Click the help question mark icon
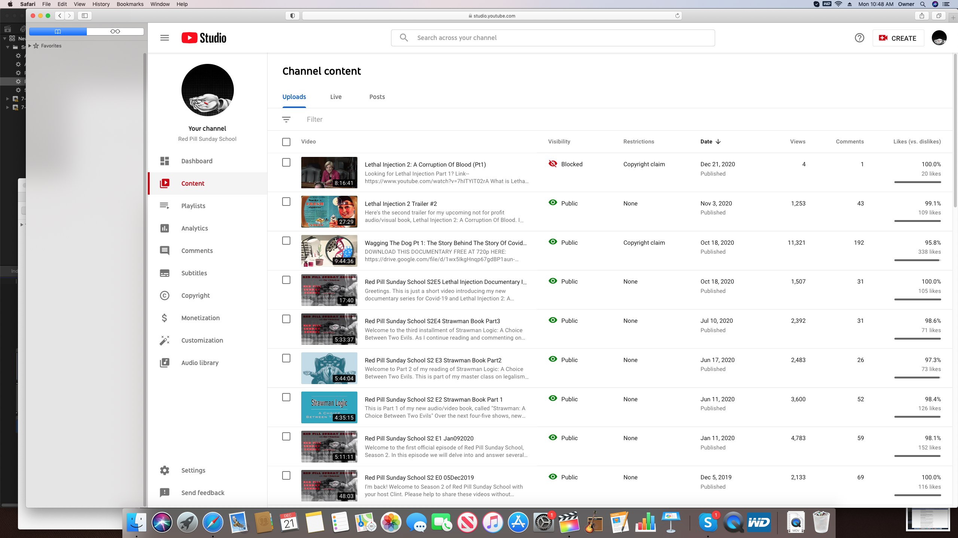Image resolution: width=958 pixels, height=538 pixels. coord(859,38)
